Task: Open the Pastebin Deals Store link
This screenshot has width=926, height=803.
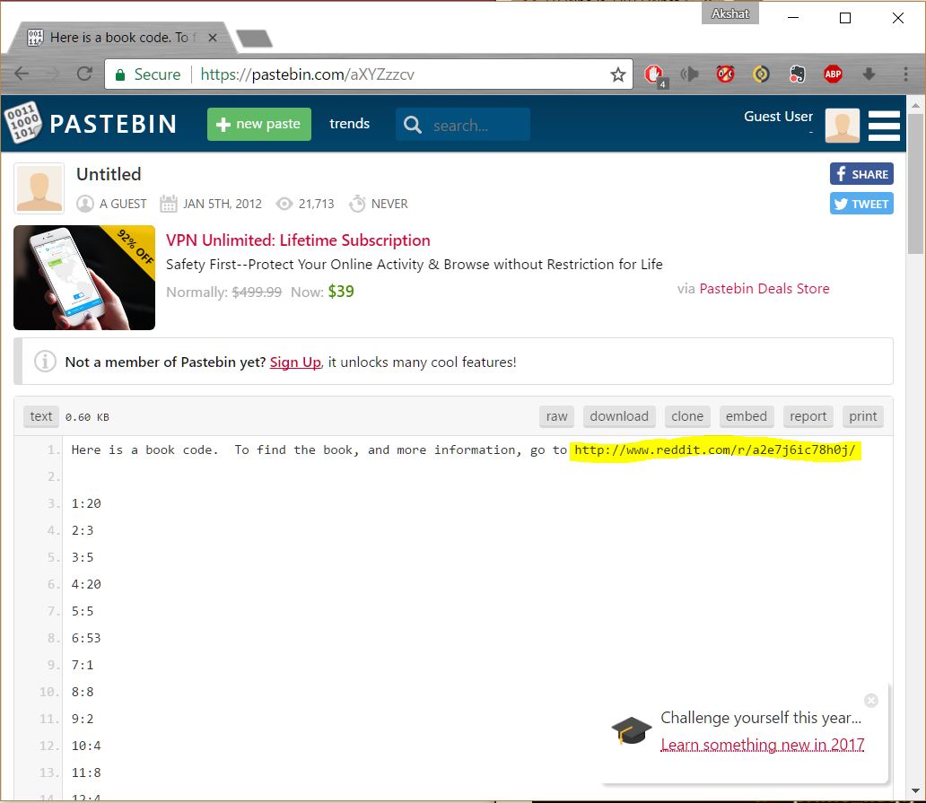Action: click(764, 289)
